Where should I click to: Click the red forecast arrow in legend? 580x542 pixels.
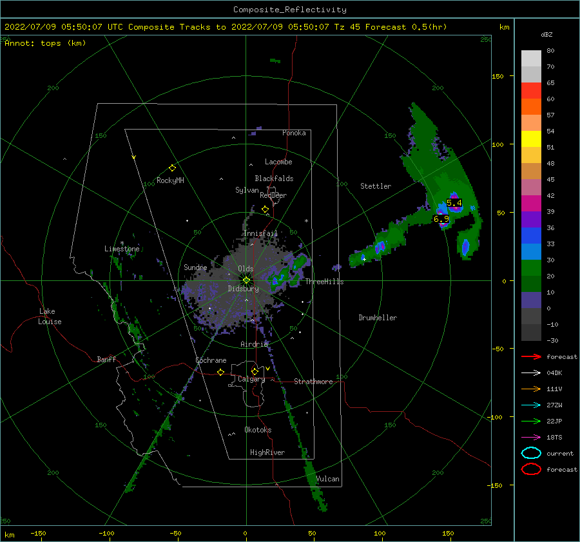click(x=531, y=356)
